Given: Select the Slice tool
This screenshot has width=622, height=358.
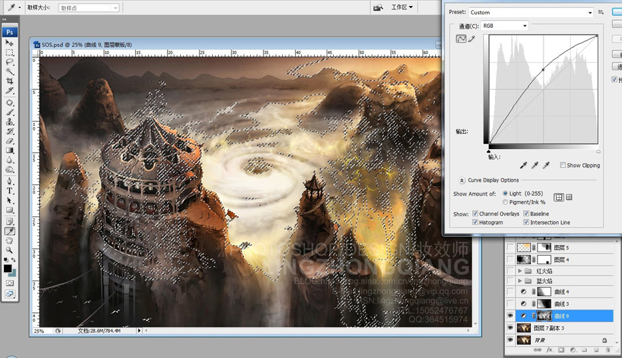Looking at the screenshot, I should tap(9, 90).
